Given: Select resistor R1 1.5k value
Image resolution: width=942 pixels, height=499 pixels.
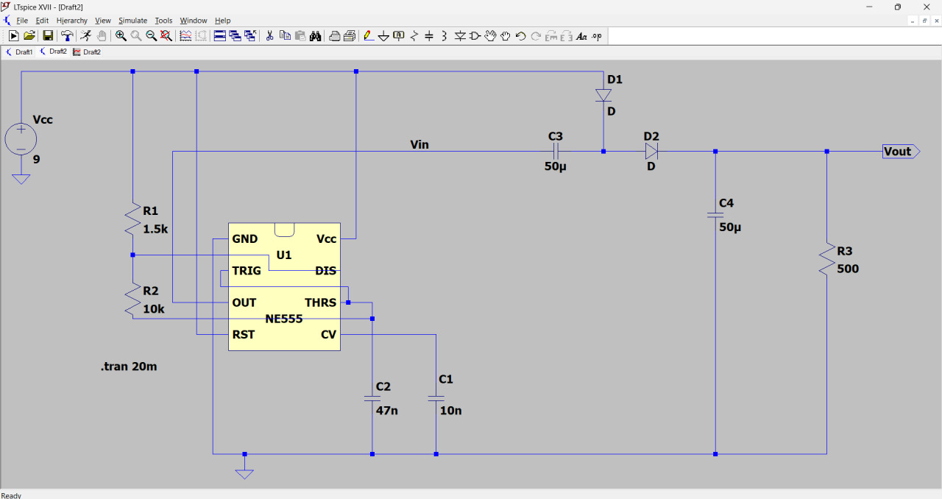Looking at the screenshot, I should pyautogui.click(x=155, y=229).
